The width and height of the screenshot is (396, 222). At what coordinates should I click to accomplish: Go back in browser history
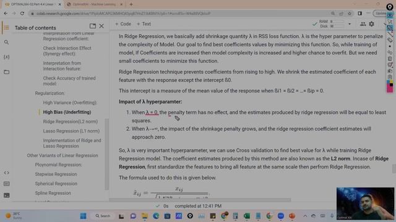6,14
